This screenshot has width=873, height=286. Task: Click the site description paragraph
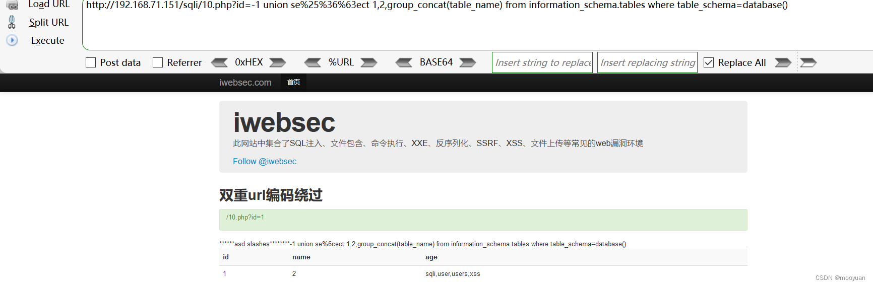tap(438, 144)
